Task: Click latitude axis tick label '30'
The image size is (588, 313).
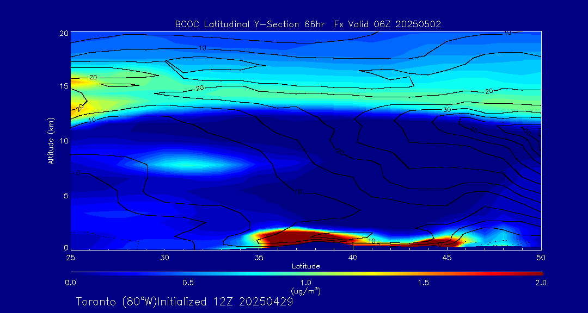Action: pos(164,258)
